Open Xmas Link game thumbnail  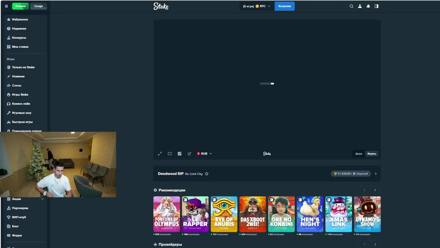pos(339,214)
